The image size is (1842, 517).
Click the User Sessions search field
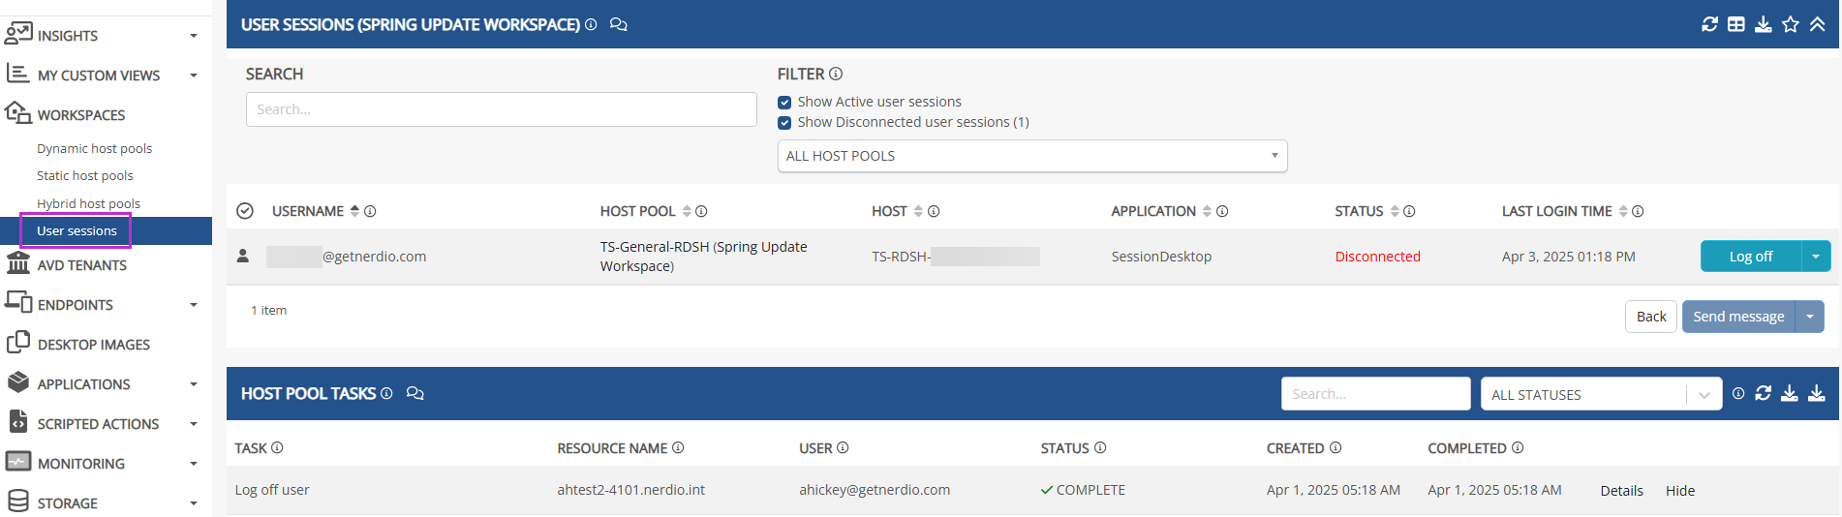coord(501,109)
